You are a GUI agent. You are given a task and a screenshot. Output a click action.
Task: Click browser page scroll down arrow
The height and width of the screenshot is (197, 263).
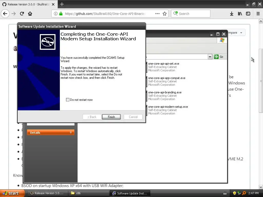tap(261, 187)
